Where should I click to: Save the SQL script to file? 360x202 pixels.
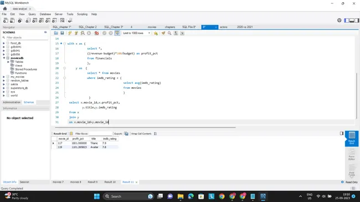tap(62, 33)
